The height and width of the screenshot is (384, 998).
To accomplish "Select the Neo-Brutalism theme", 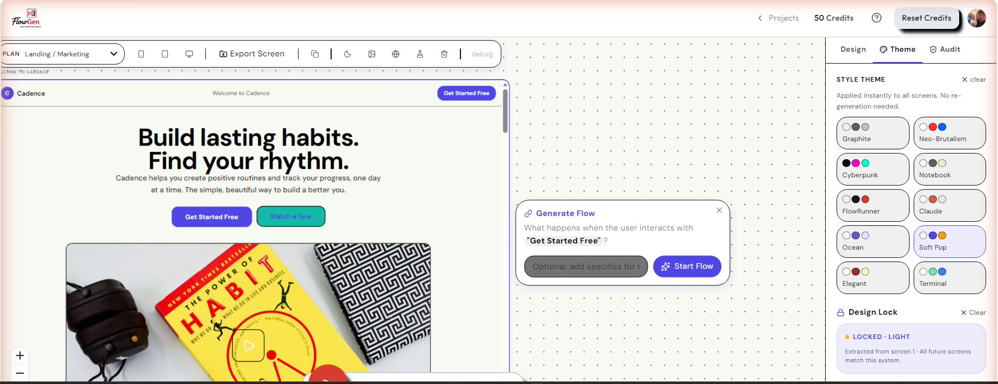I will pyautogui.click(x=950, y=133).
